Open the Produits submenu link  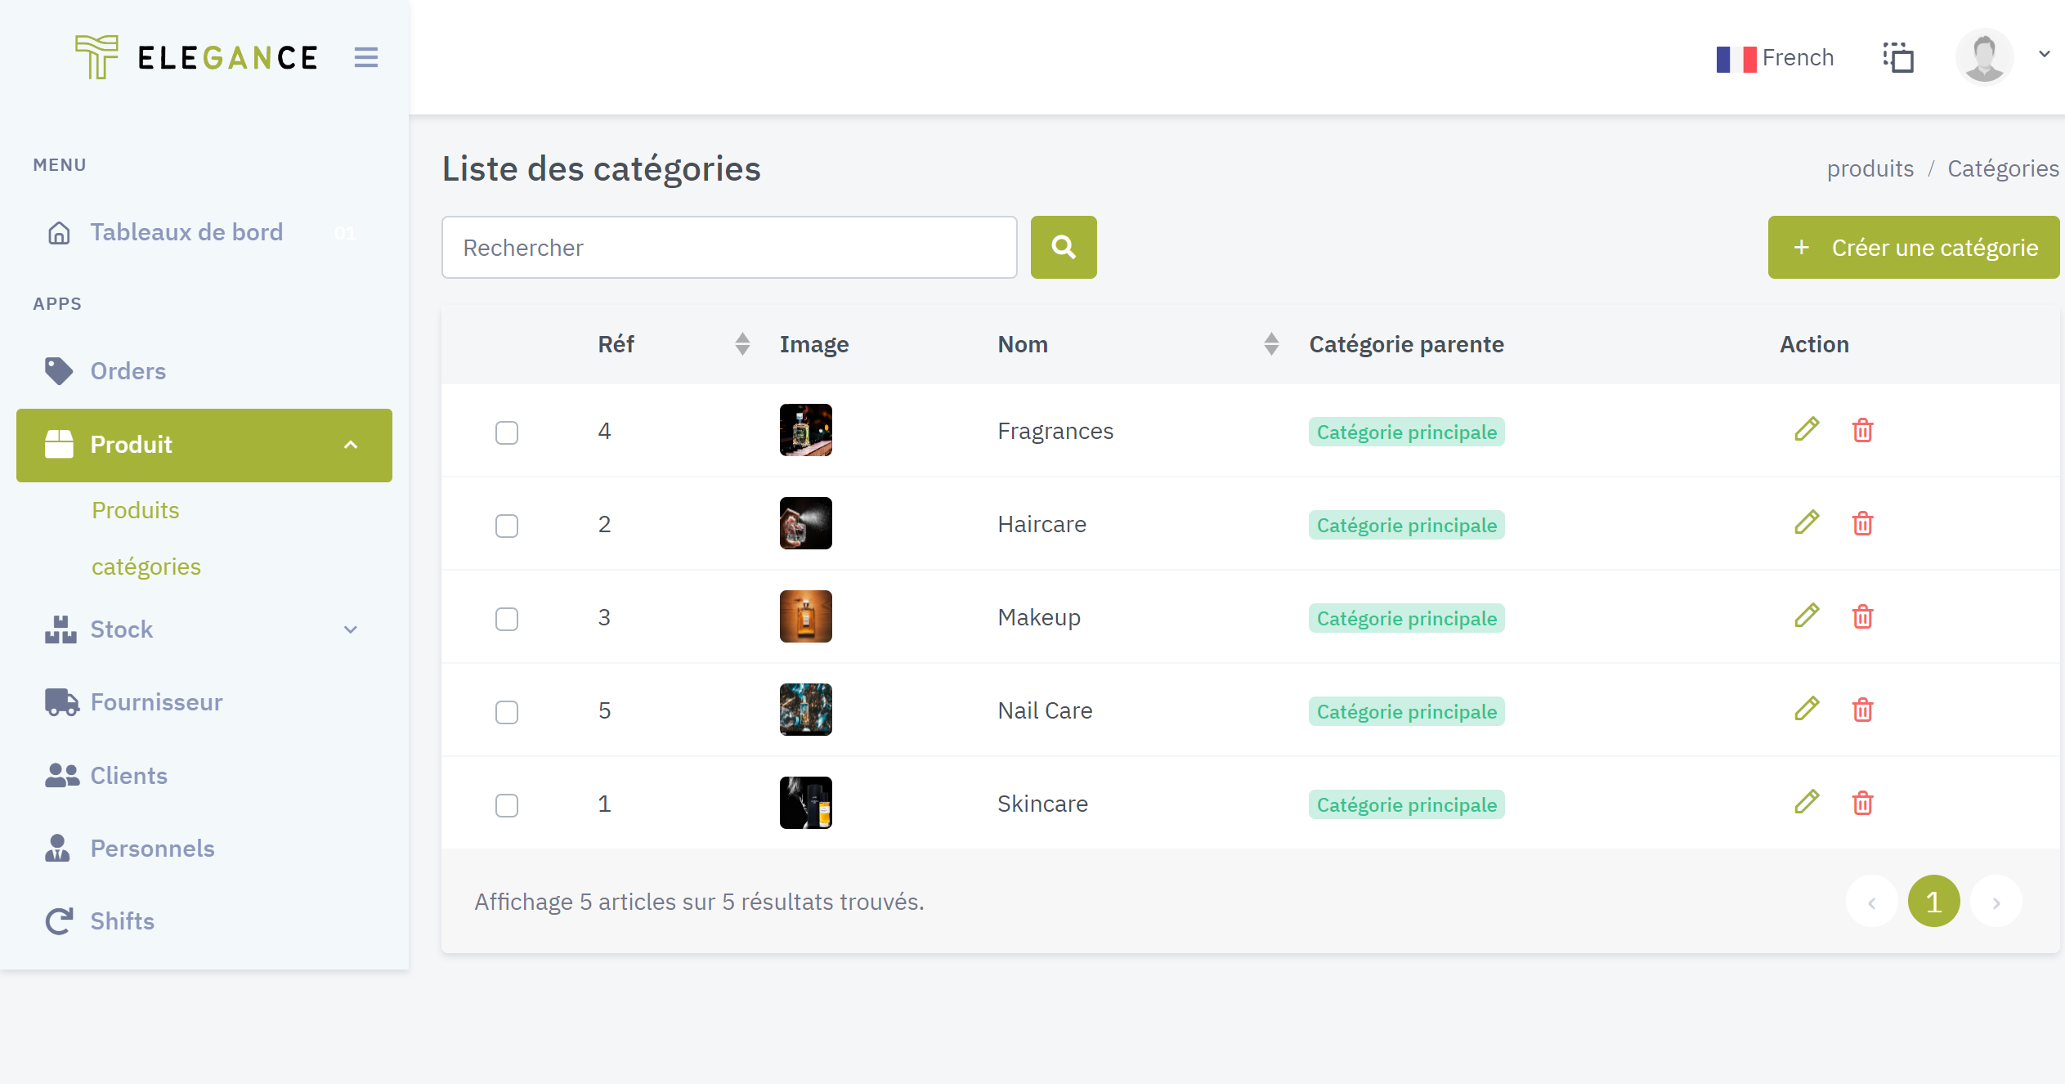click(136, 510)
